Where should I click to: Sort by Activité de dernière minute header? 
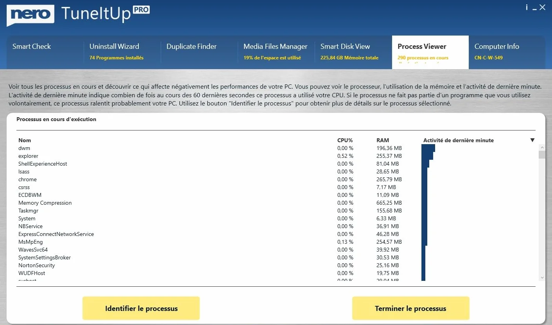click(x=459, y=140)
